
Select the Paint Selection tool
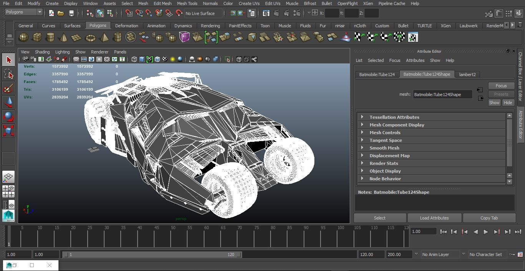[x=8, y=88]
